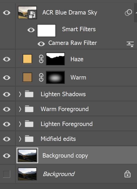This screenshot has width=137, height=189.
Task: Expand the Lighten Shadows group
Action: [x=20, y=94]
